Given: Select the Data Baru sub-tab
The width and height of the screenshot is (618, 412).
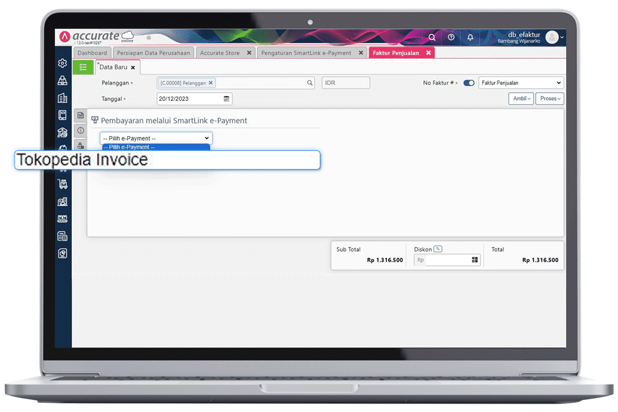Looking at the screenshot, I should point(113,68).
